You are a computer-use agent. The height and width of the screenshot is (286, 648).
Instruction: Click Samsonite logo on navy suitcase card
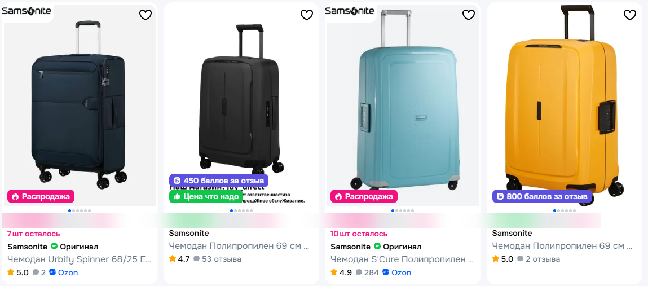click(x=27, y=11)
